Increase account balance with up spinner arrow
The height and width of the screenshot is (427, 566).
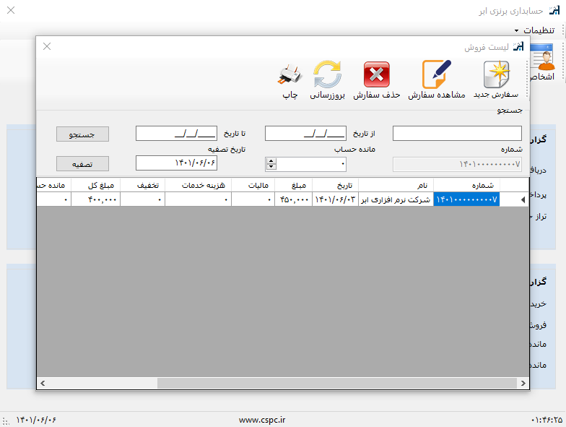click(271, 160)
